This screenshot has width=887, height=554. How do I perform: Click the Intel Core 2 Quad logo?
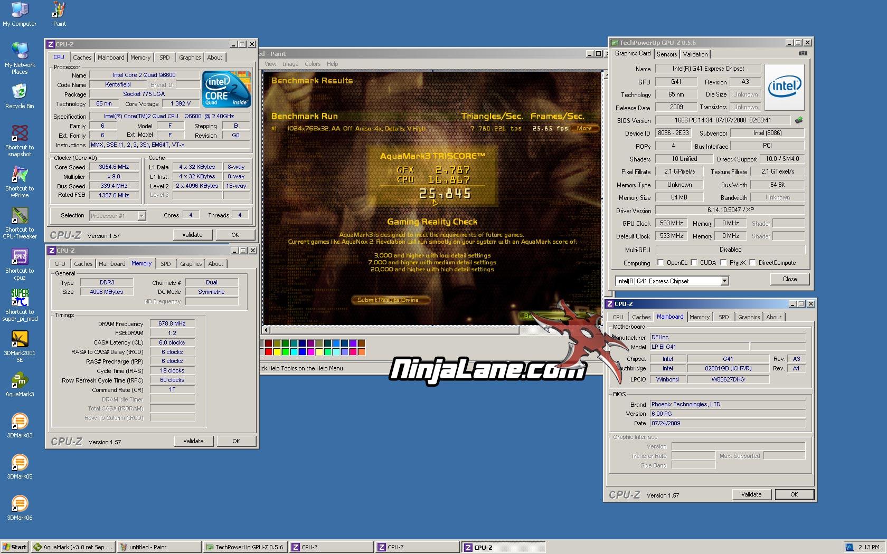(227, 89)
